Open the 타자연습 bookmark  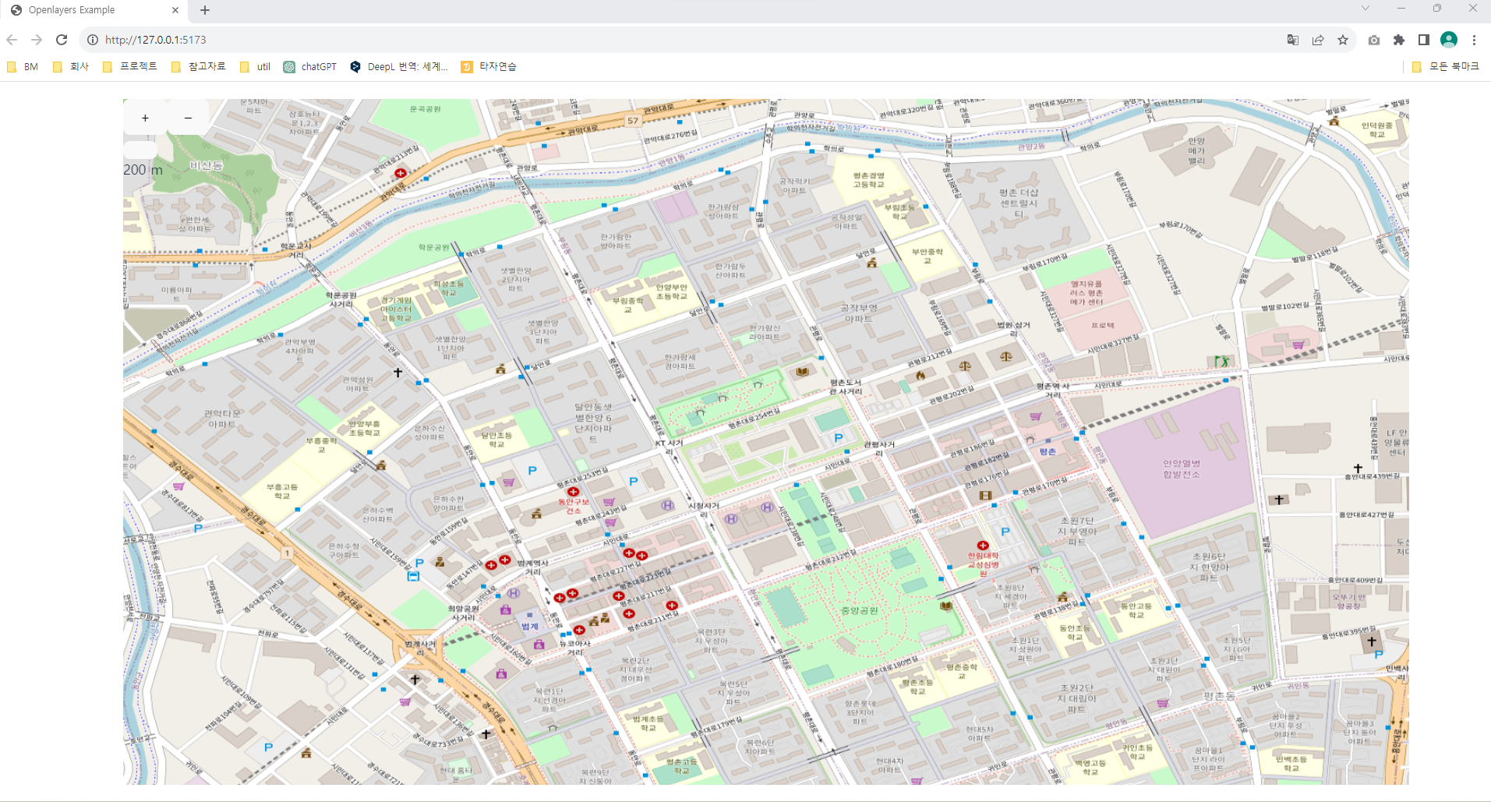(x=489, y=67)
